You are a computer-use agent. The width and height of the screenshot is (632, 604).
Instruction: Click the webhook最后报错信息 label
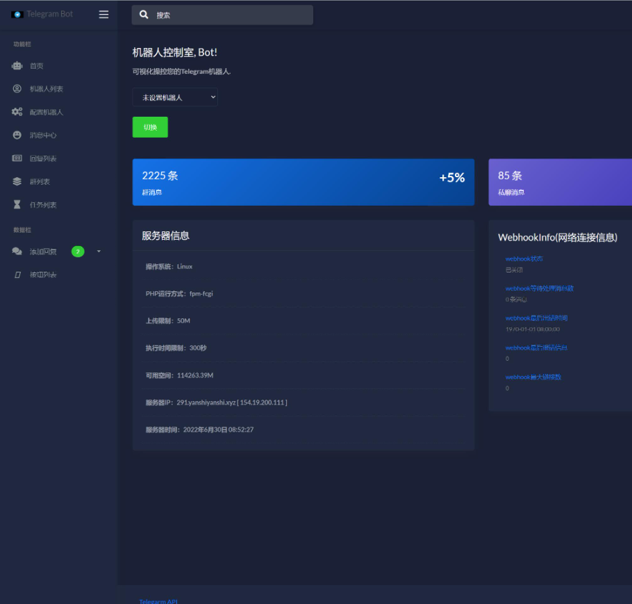pyautogui.click(x=536, y=348)
